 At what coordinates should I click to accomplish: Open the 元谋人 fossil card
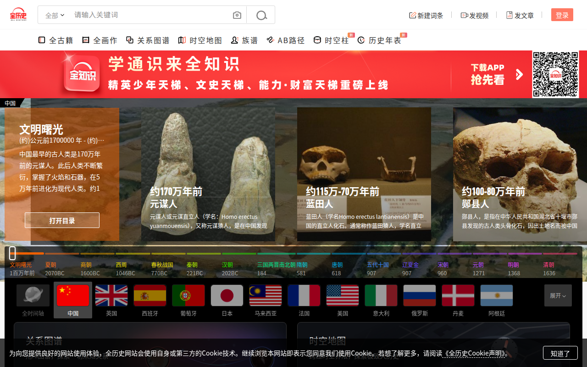click(208, 174)
